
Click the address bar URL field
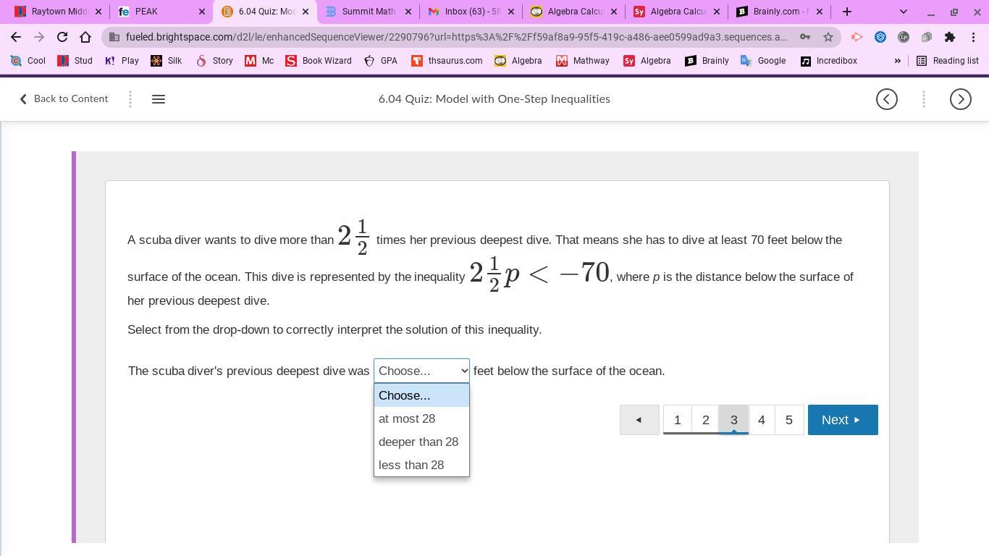(x=456, y=37)
